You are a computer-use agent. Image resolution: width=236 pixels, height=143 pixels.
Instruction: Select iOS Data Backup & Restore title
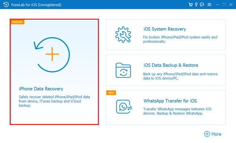pyautogui.click(x=171, y=65)
